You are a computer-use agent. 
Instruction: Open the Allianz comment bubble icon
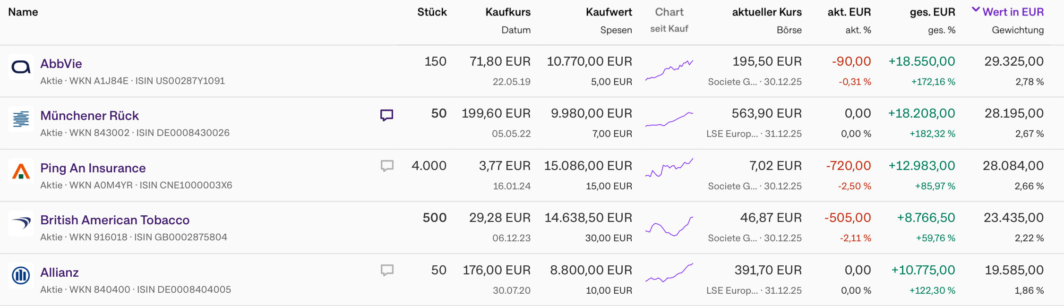pyautogui.click(x=386, y=270)
